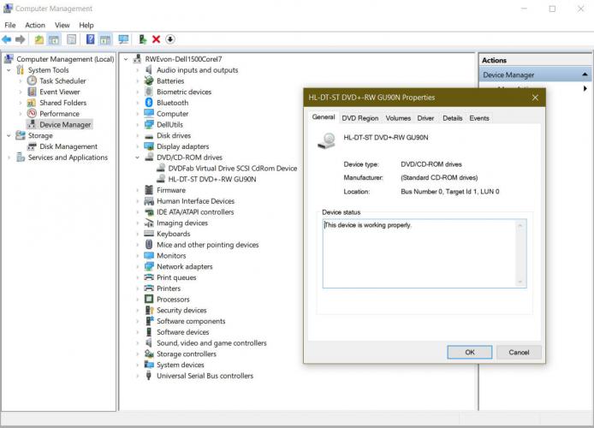Collapse the DVD/CD-ROM drives node
594x428 pixels.
[138, 158]
